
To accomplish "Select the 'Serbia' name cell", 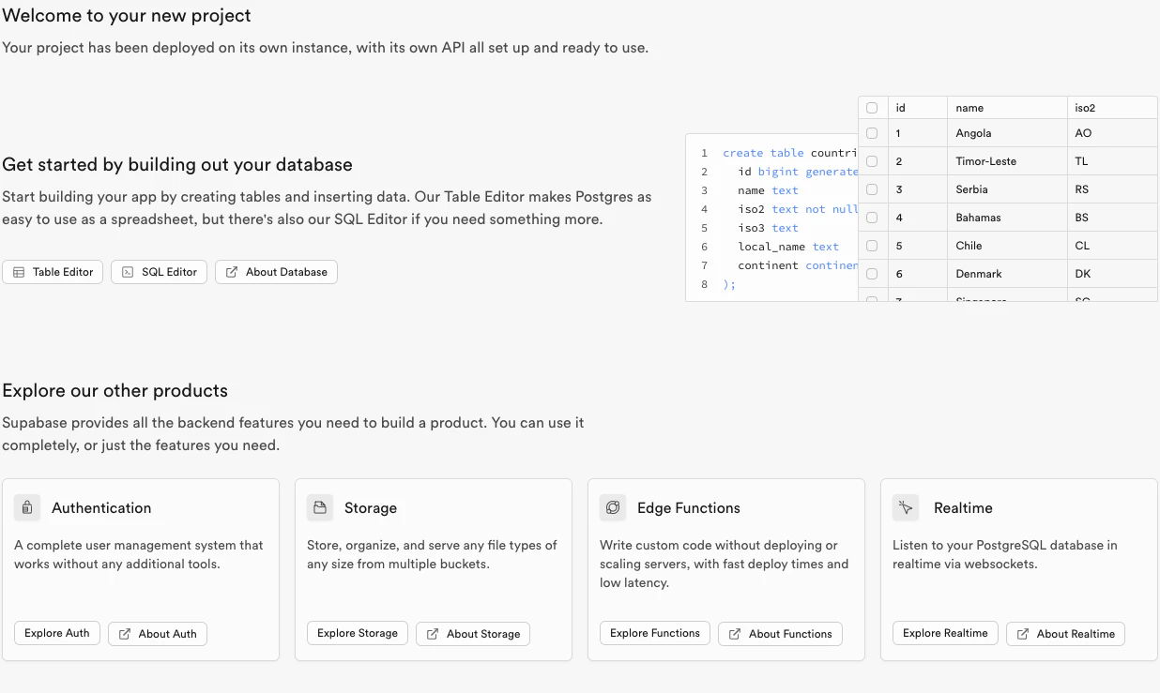I will coord(1007,189).
